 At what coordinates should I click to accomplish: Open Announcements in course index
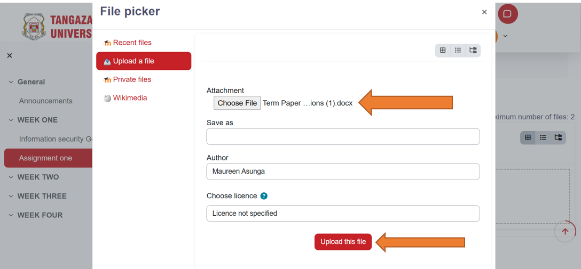46,101
